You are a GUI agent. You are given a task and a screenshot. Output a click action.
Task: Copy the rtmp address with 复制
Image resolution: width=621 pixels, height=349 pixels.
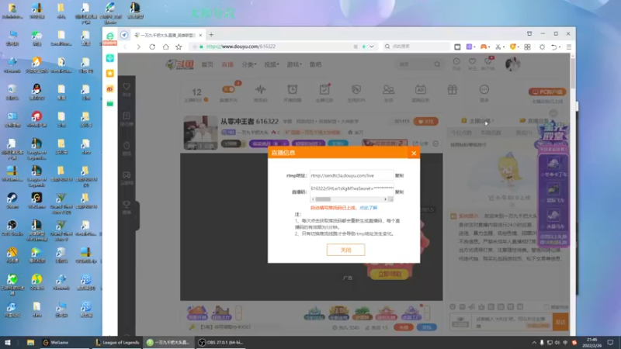(x=399, y=175)
